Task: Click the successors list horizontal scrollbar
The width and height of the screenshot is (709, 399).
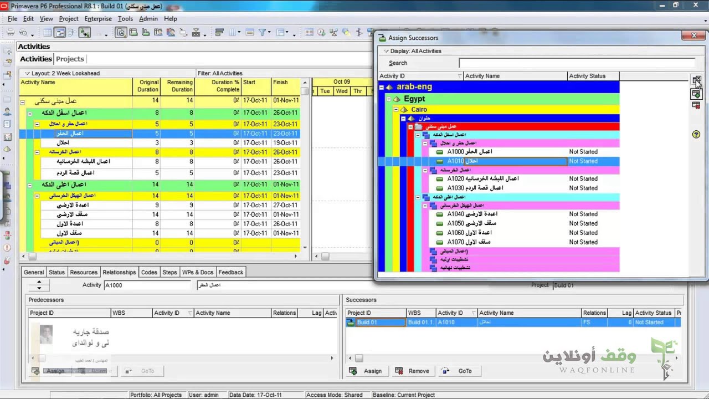Action: click(x=512, y=358)
